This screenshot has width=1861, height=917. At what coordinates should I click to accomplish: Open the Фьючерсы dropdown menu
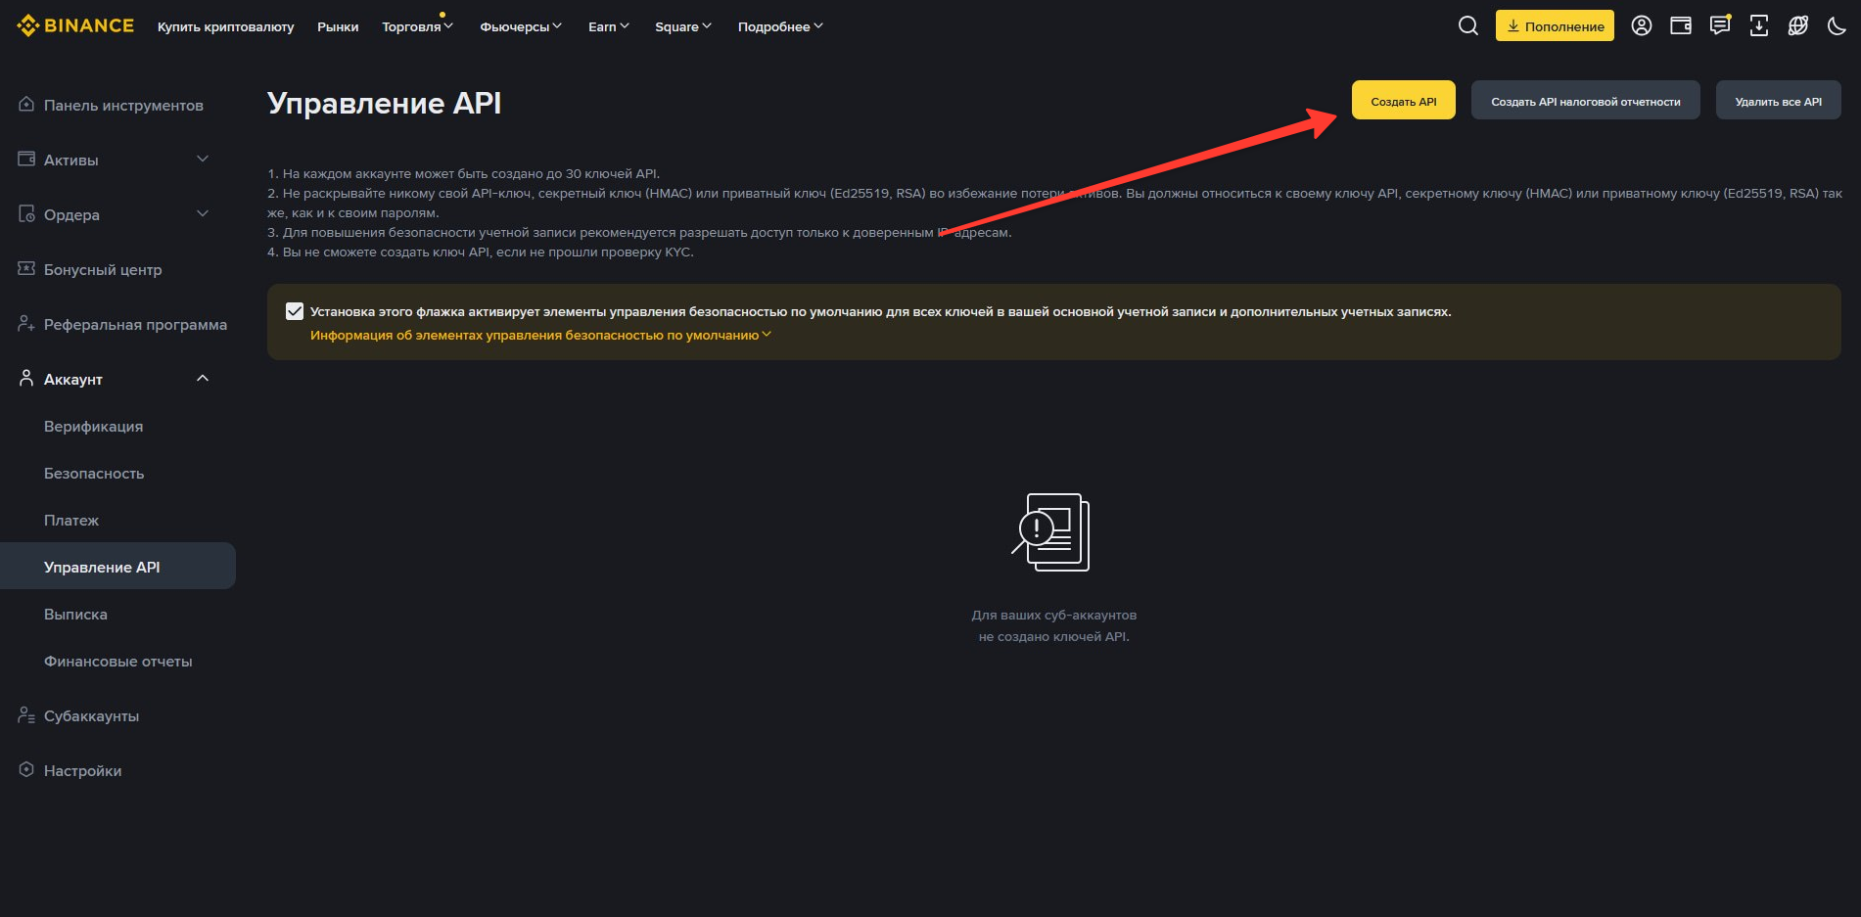(521, 26)
